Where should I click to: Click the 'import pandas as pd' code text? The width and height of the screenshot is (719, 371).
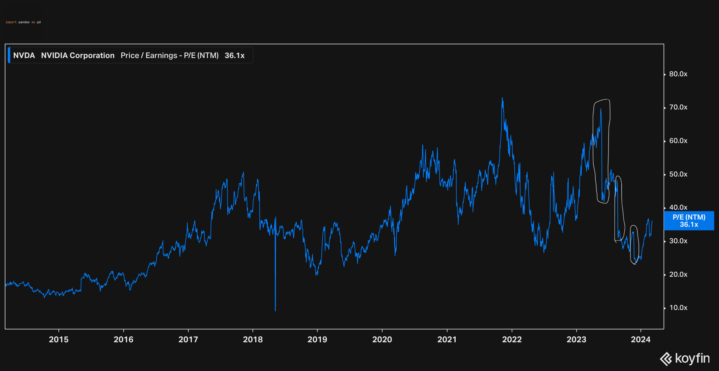coord(23,22)
